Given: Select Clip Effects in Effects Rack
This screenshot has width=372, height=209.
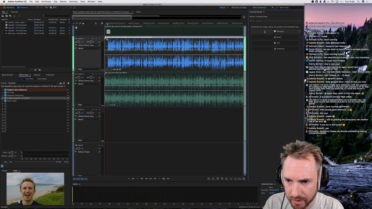Looking at the screenshot, I should (30, 79).
